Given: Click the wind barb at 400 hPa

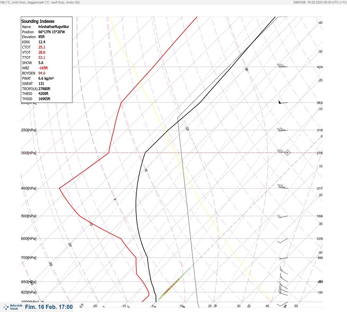Looking at the screenshot, I should click(282, 187).
